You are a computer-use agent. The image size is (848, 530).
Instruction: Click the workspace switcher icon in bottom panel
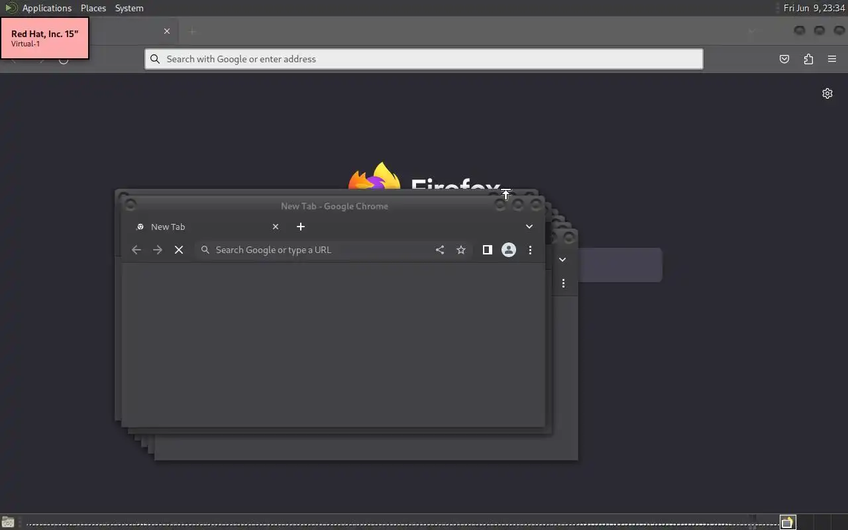pyautogui.click(x=787, y=523)
